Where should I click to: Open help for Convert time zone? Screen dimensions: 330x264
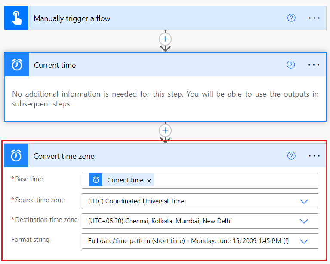pos(291,156)
